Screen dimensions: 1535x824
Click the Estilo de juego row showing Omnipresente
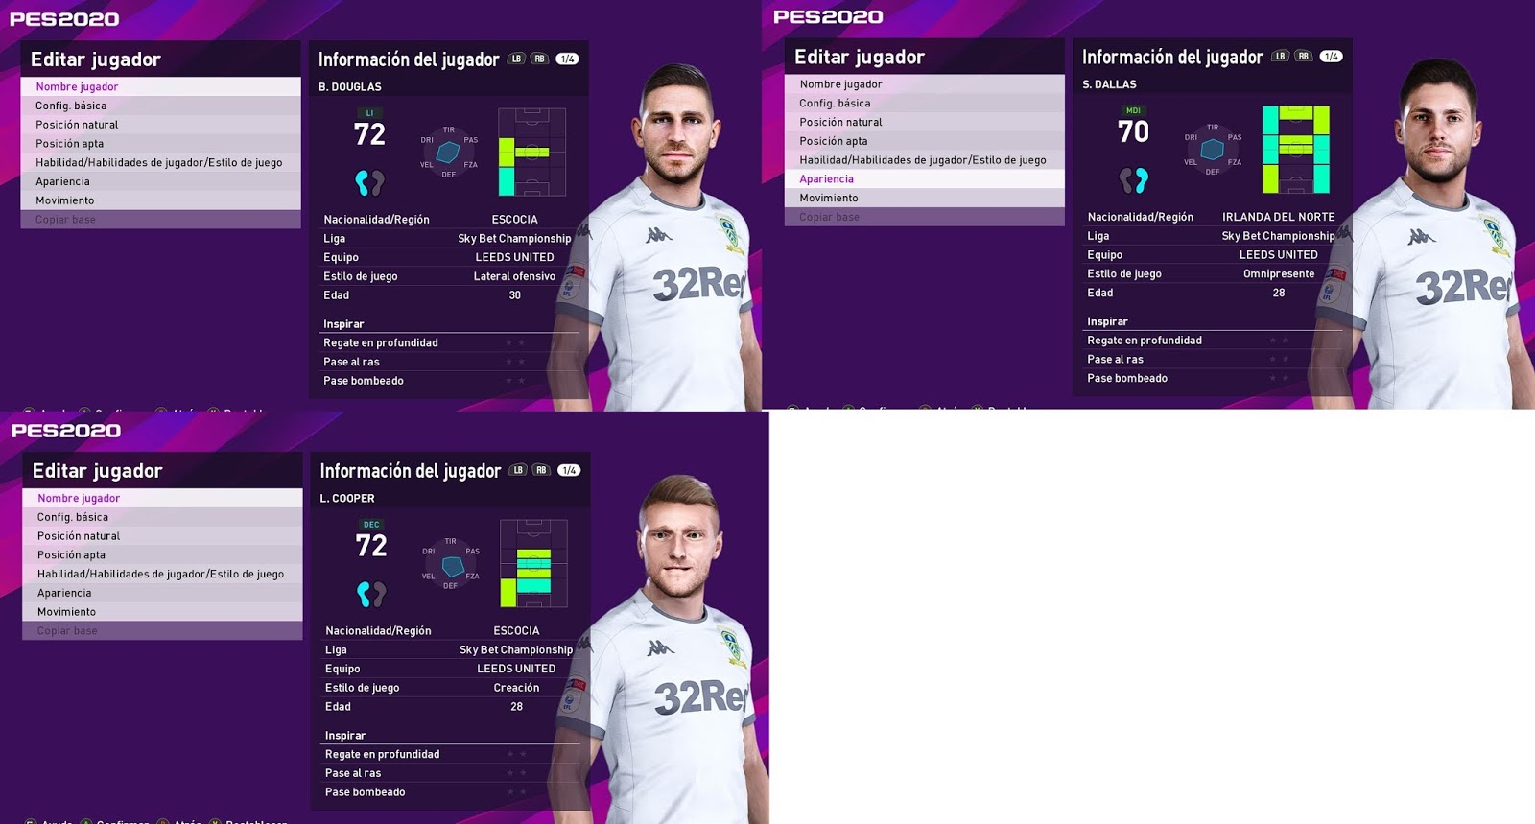[1213, 273]
